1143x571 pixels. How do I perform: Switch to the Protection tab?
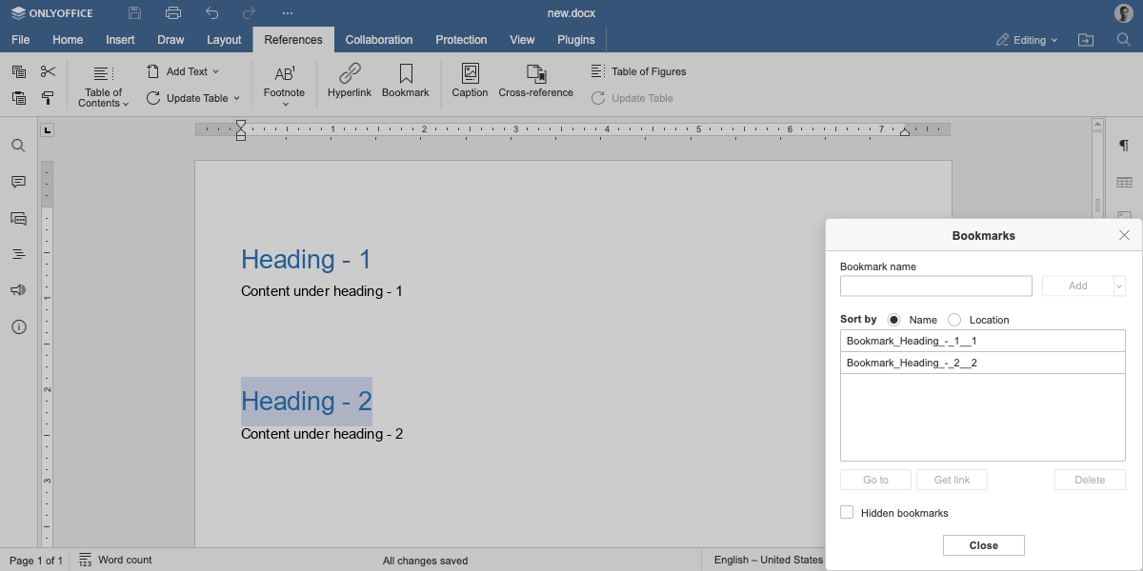(x=461, y=40)
